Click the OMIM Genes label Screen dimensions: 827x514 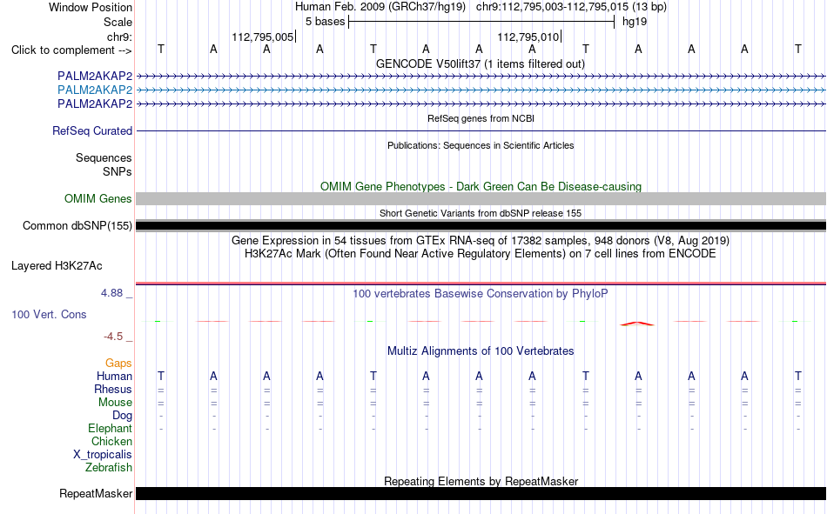pos(97,199)
